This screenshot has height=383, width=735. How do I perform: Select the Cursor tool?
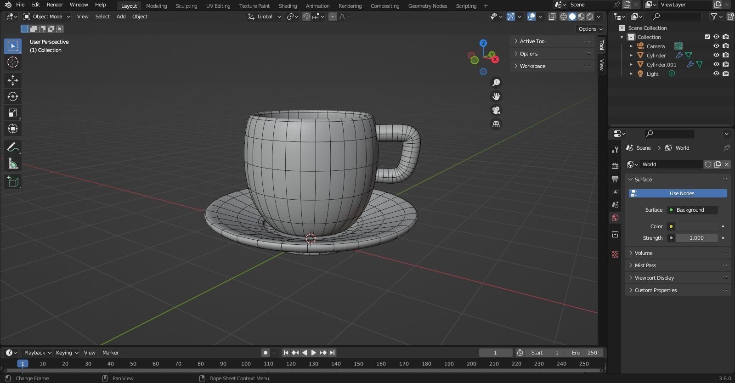[13, 62]
